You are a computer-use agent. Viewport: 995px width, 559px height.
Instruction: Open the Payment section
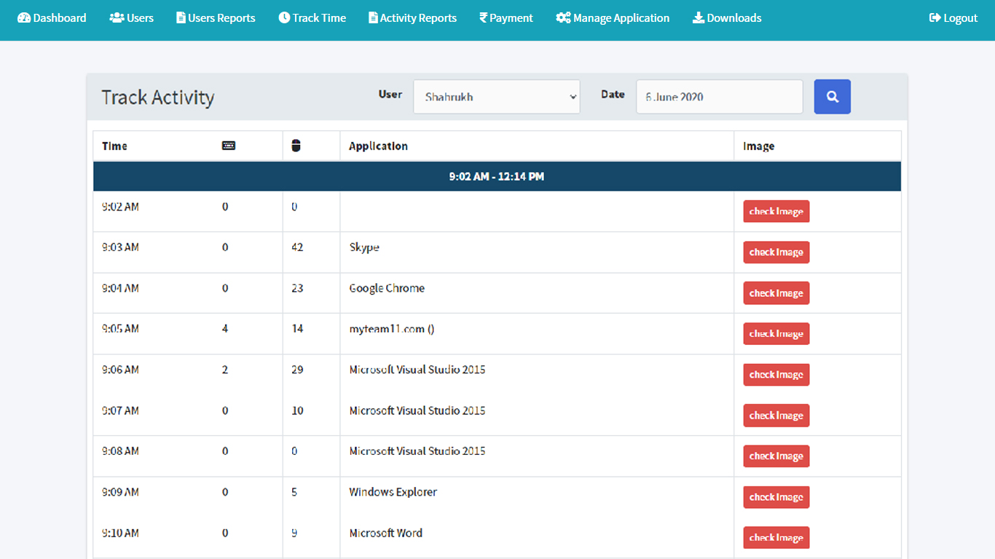(x=506, y=18)
